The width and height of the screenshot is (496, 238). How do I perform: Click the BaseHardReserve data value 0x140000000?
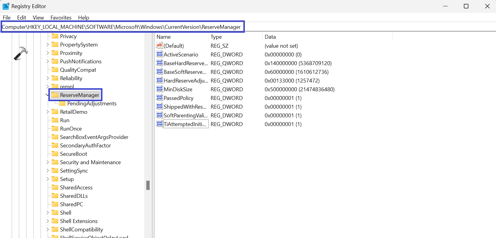point(298,63)
